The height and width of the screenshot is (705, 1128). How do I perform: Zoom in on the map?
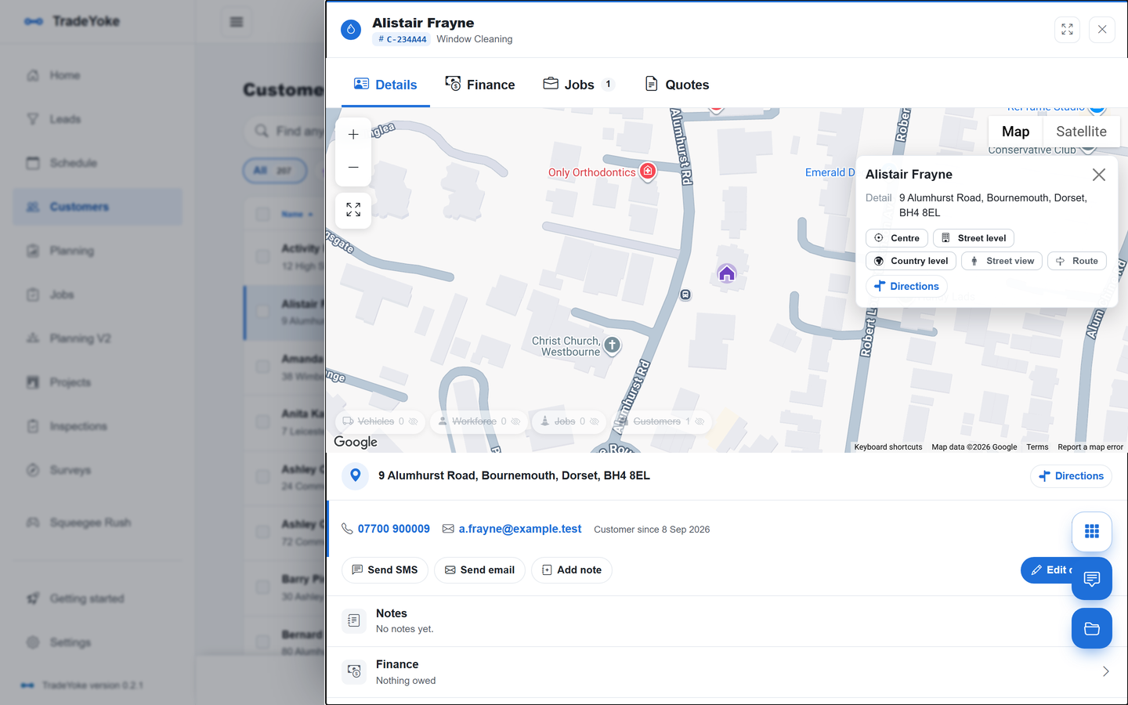353,135
